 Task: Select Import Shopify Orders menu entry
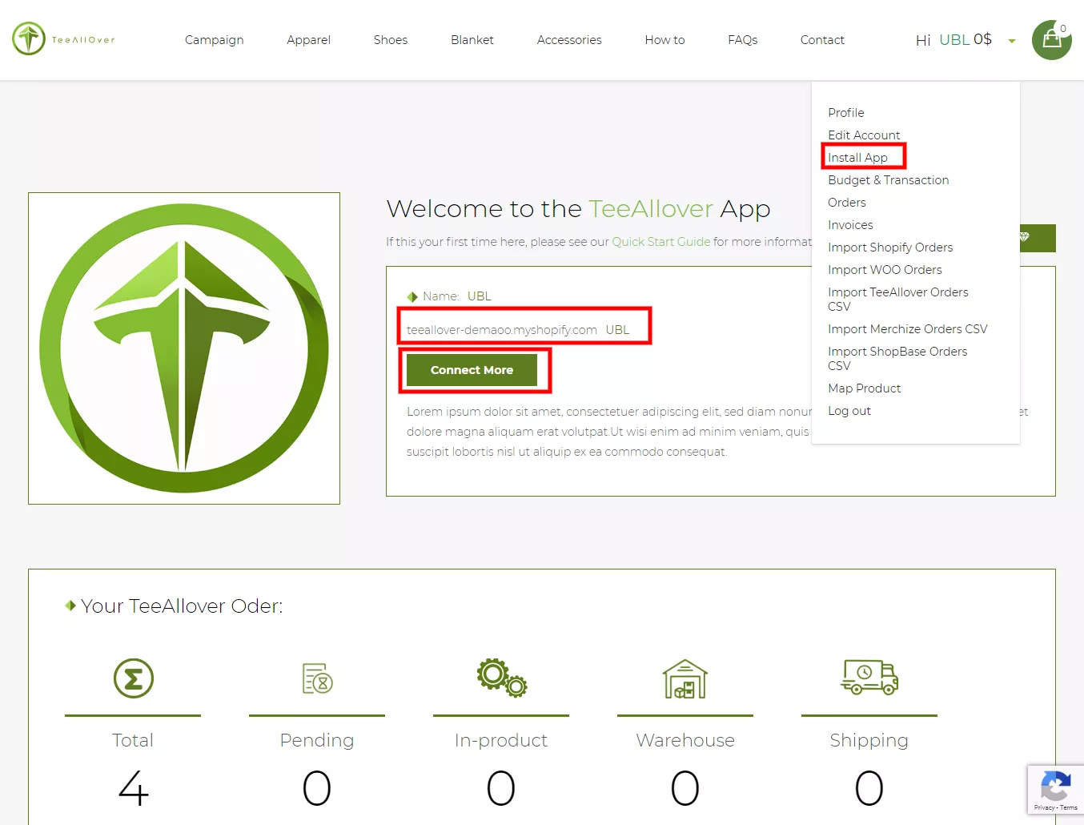889,247
